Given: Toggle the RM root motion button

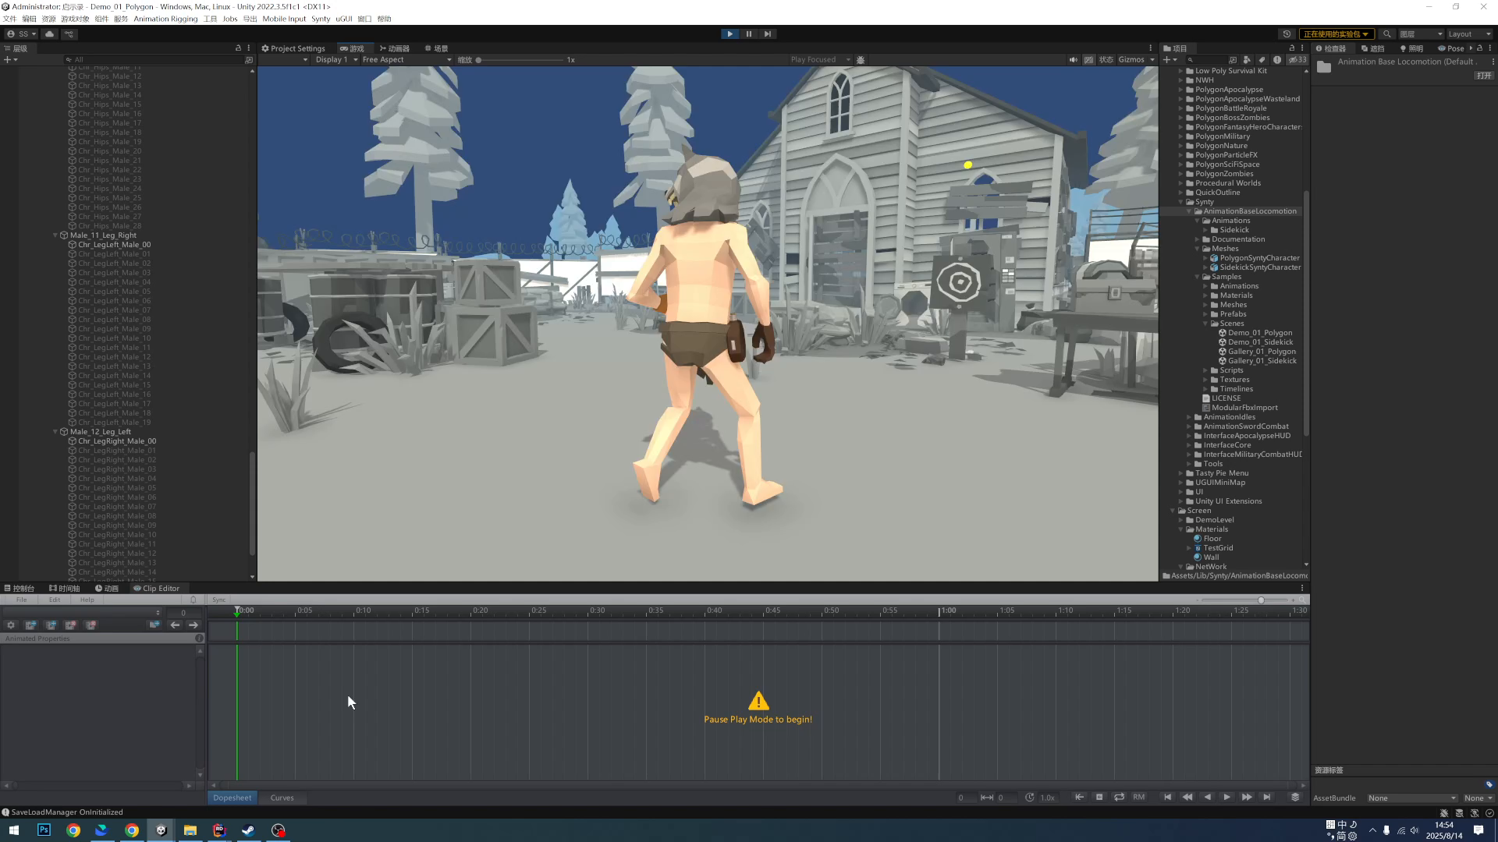Looking at the screenshot, I should click(x=1139, y=797).
